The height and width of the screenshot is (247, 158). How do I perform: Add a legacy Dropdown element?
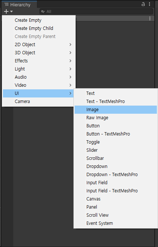[x=116, y=167]
